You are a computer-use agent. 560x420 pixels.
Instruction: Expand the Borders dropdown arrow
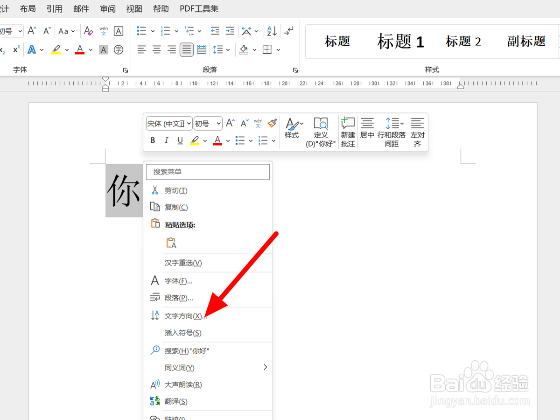click(279, 49)
